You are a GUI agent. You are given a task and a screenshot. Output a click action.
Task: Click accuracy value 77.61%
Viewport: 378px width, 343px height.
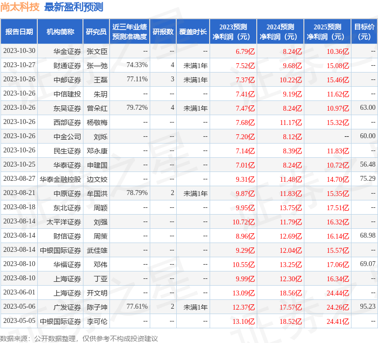tap(137, 306)
